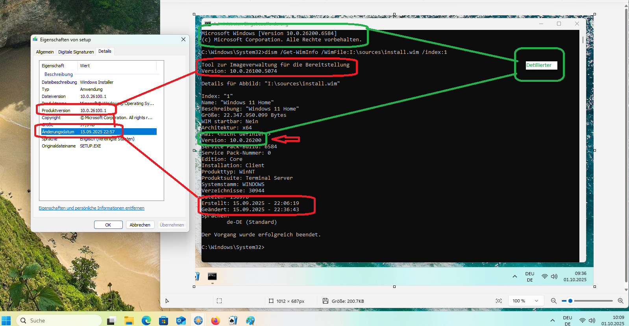Screen dimensions: 629x326
Task: Select the Änderungsdatum row
Action: (x=99, y=132)
